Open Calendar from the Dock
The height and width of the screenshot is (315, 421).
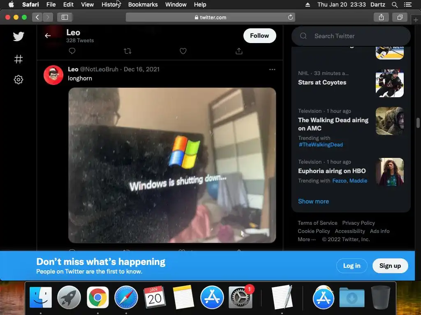[155, 297]
